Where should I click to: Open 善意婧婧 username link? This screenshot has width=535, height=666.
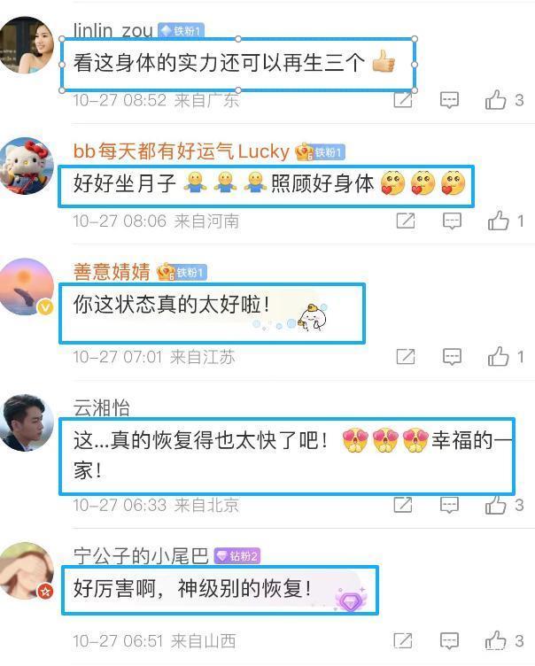112,272
